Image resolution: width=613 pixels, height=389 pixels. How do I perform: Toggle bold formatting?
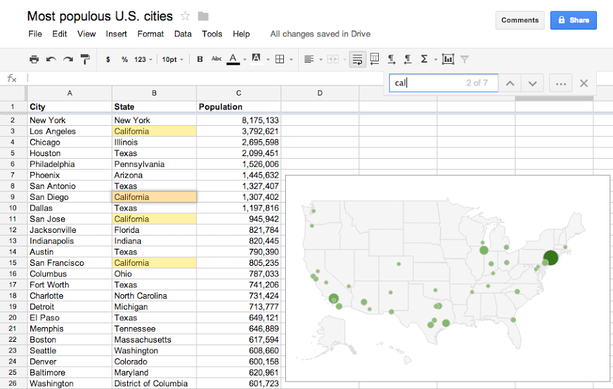200,59
